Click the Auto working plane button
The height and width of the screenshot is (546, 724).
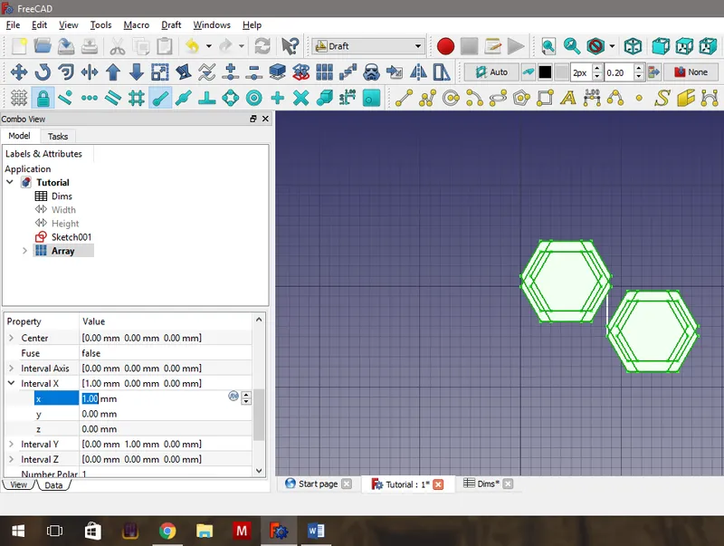coord(491,72)
